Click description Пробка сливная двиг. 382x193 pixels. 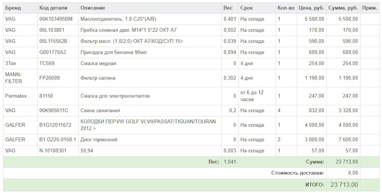pos(129,30)
